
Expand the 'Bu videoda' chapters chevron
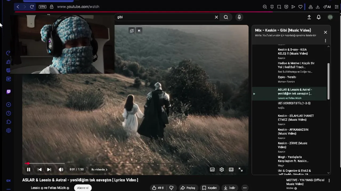pyautogui.click(x=107, y=170)
